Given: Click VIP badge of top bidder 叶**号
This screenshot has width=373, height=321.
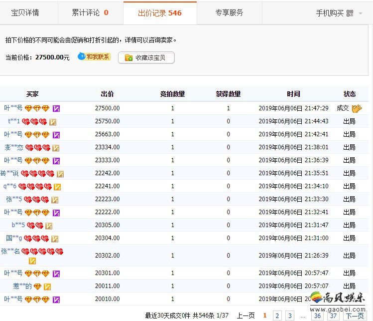Looking at the screenshot, I should pyautogui.click(x=56, y=108).
